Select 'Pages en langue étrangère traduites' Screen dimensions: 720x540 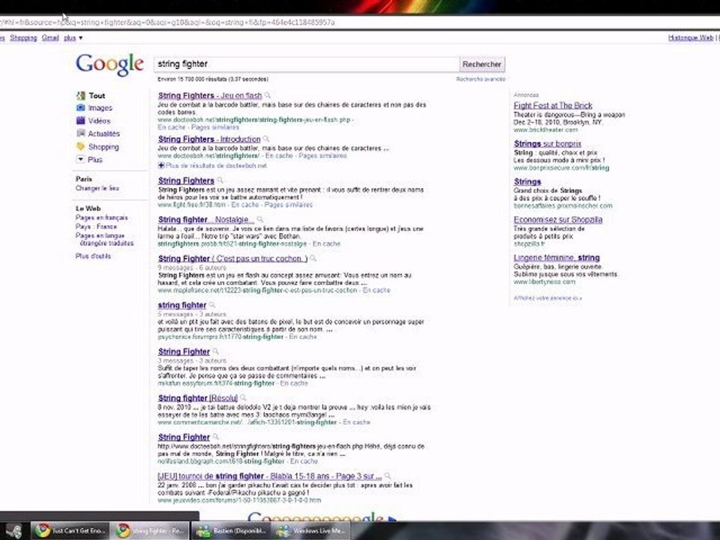pos(105,239)
